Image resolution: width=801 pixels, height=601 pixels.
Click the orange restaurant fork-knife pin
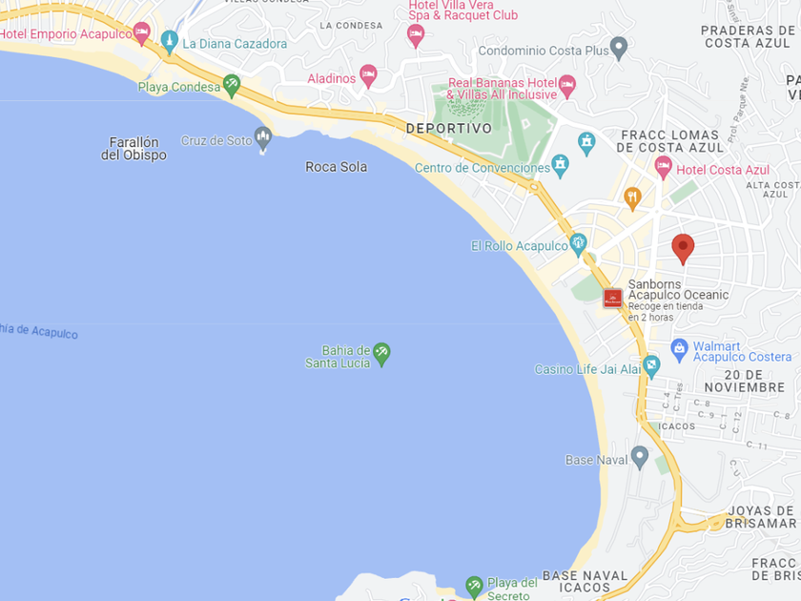click(x=632, y=198)
